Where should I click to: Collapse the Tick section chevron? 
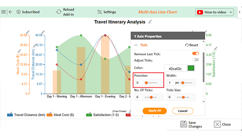point(136,45)
